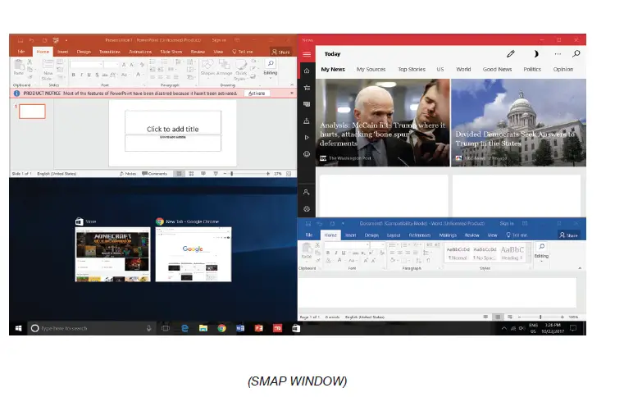Image resolution: width=624 pixels, height=406 pixels.
Task: Click the Windows Start button
Action: [x=18, y=328]
